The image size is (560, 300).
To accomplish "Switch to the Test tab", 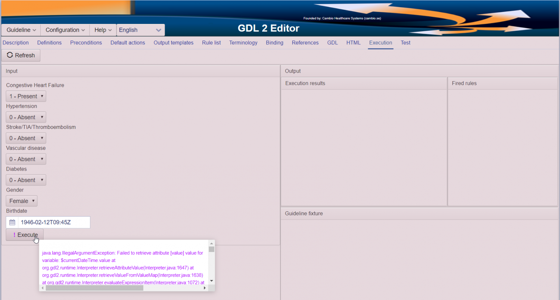I will coord(405,42).
